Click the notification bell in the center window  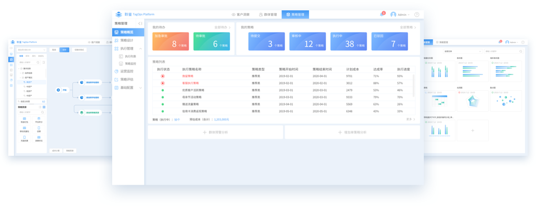click(382, 14)
